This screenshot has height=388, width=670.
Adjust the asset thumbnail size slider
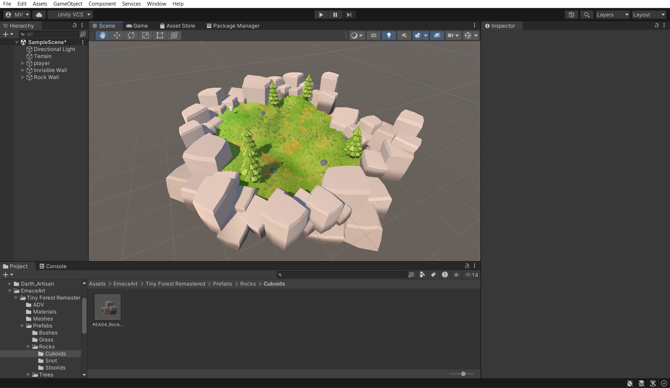(463, 374)
